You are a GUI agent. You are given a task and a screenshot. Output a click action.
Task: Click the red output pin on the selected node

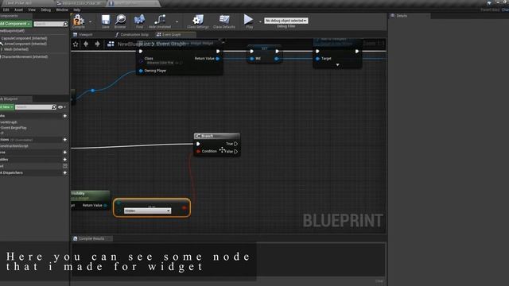[x=184, y=207]
